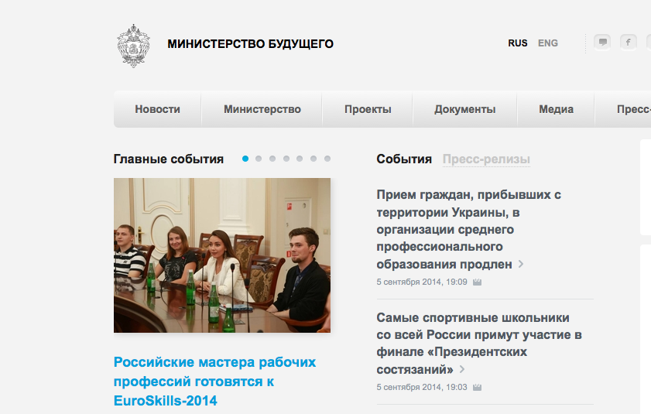Open 'Российские мастера рабочих профессий' article link

(x=214, y=381)
